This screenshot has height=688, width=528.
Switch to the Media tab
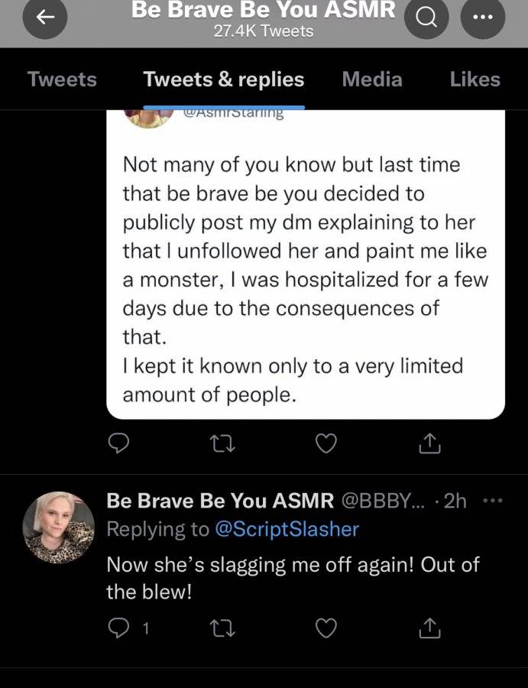click(x=372, y=80)
